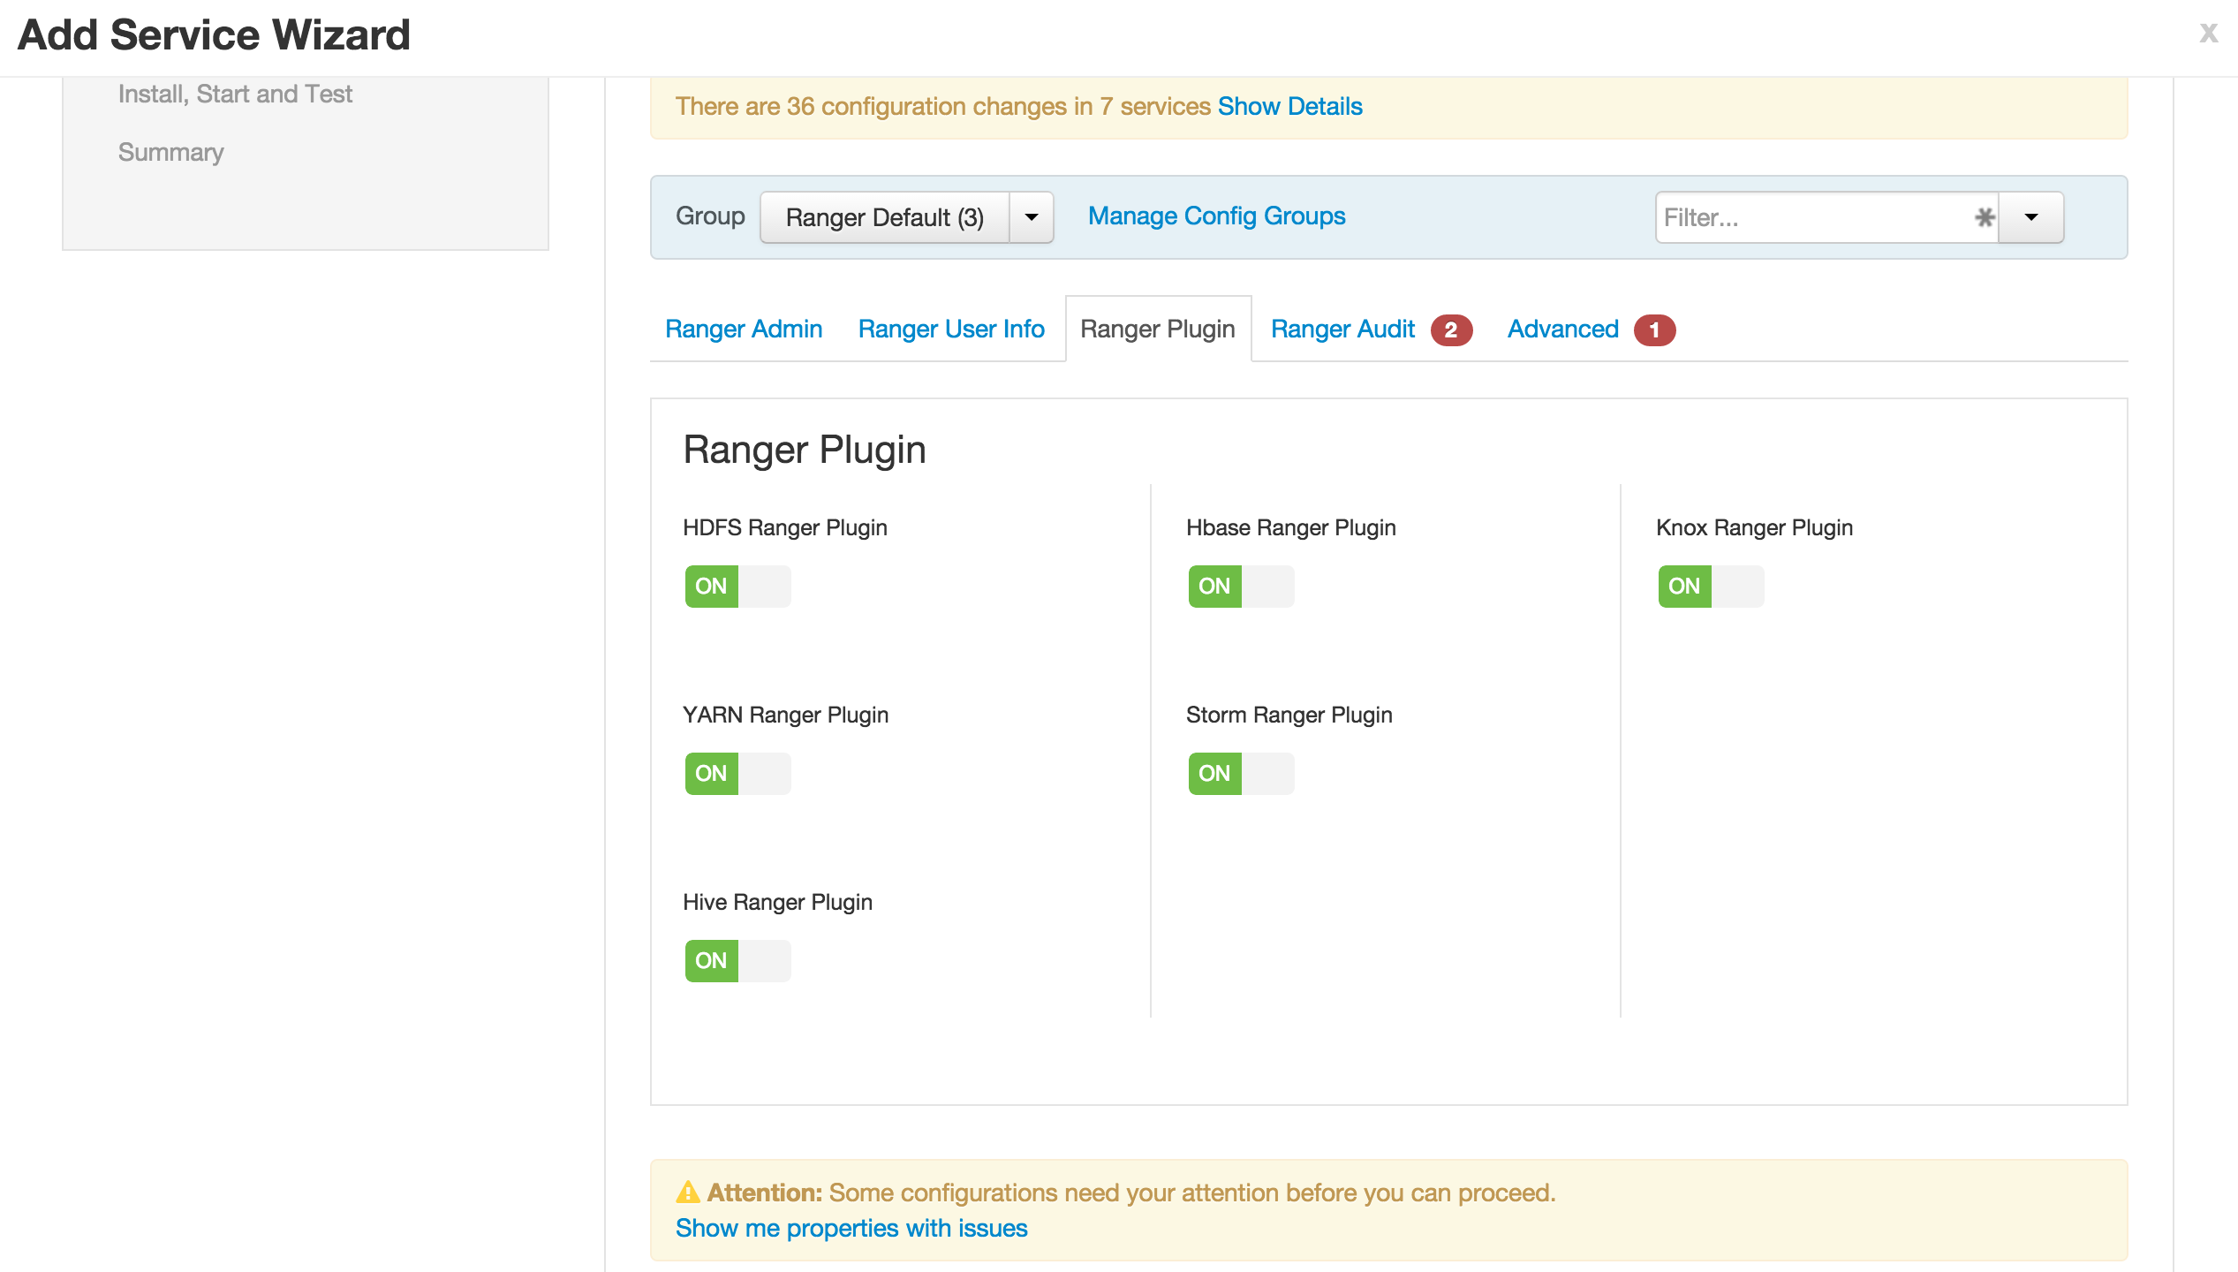Toggle the HDFS Ranger Plugin switch
2238x1272 pixels.
[x=737, y=587]
